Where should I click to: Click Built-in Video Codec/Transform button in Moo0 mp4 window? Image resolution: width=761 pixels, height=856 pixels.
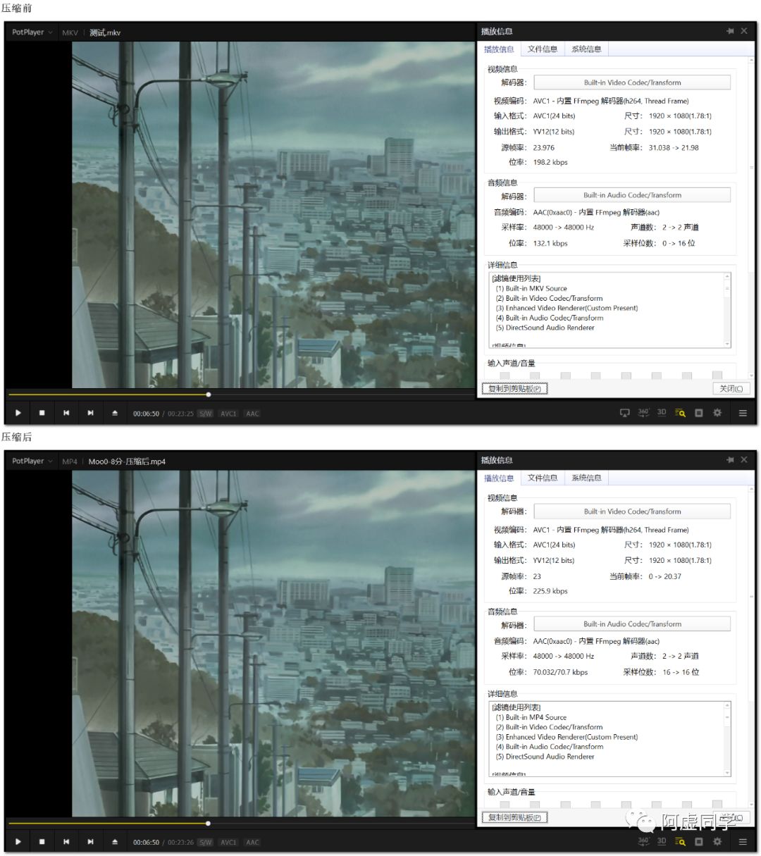click(632, 511)
